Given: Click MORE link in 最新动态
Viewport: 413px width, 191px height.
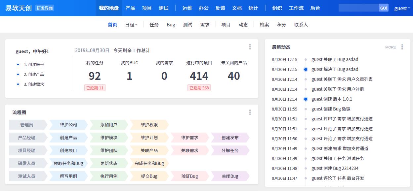Looking at the screenshot, I should coord(390,47).
